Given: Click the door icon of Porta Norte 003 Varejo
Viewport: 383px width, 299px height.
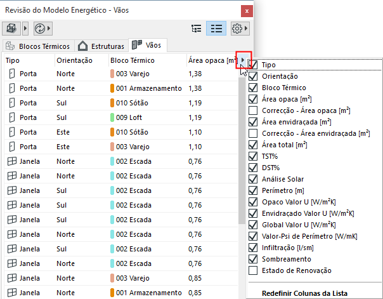Looking at the screenshot, I should pos(12,74).
